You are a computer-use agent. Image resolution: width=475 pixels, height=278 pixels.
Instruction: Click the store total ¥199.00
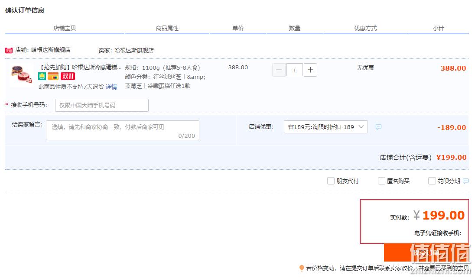coord(451,158)
